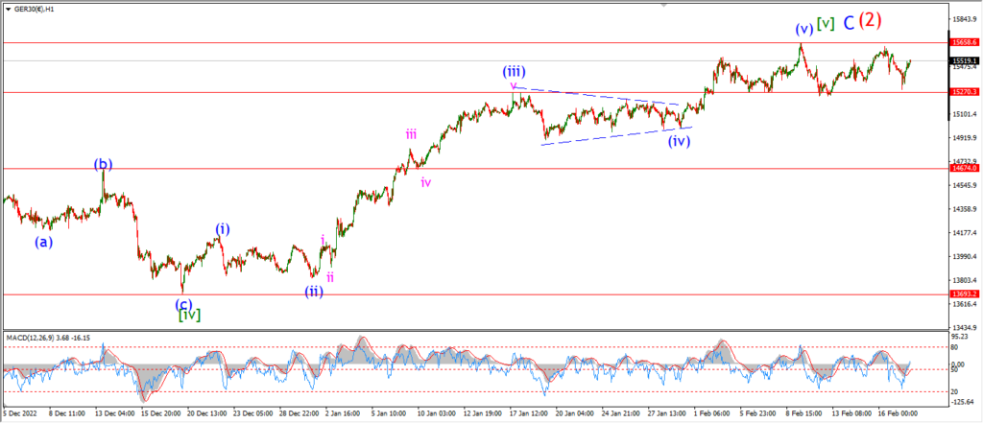Open the GER30(€),H1 symbol dropdown arrow
This screenshot has height=423, width=983.
pyautogui.click(x=8, y=10)
